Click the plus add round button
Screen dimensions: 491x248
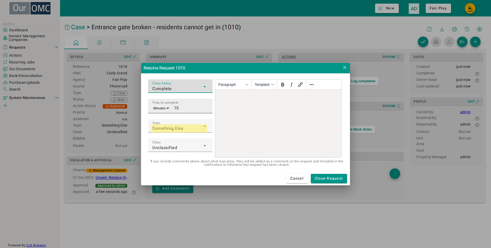coord(475,42)
